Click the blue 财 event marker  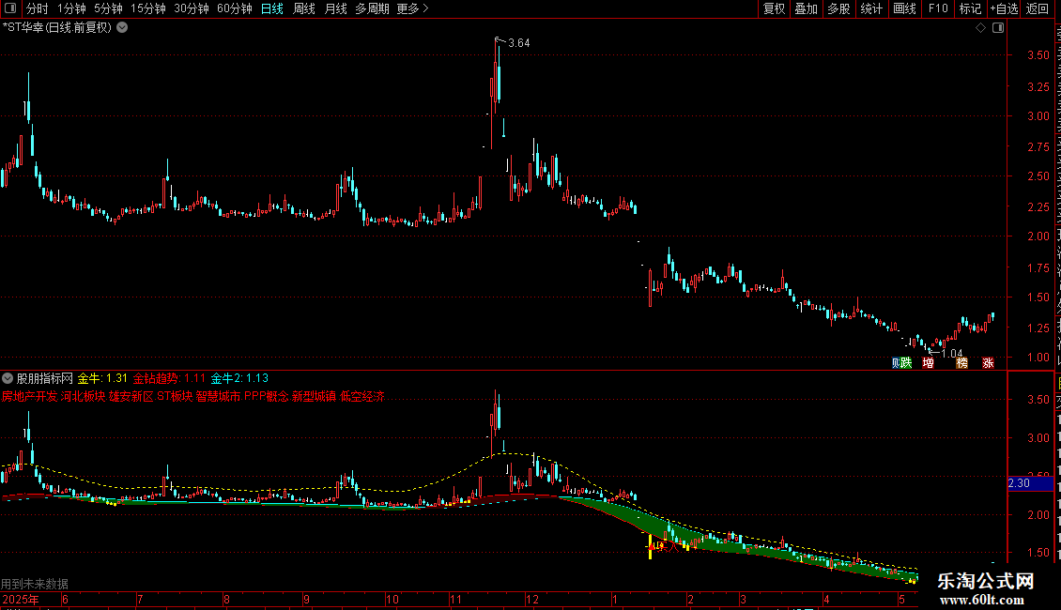coord(897,363)
